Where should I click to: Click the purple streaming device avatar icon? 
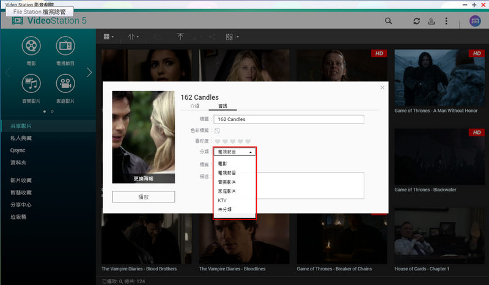click(475, 21)
